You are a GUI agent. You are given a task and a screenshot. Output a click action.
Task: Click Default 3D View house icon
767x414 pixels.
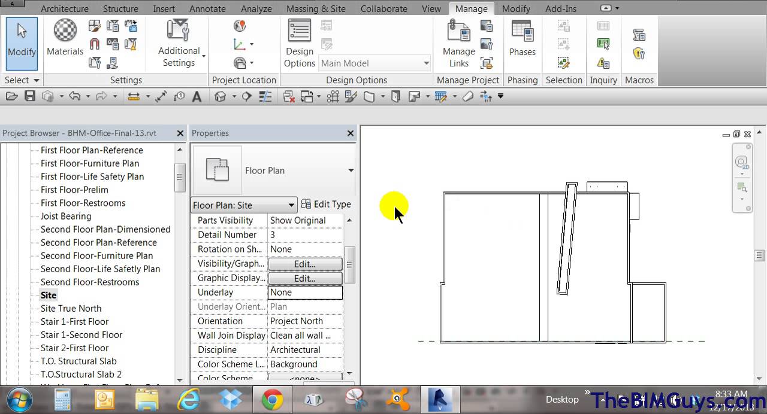(x=221, y=96)
